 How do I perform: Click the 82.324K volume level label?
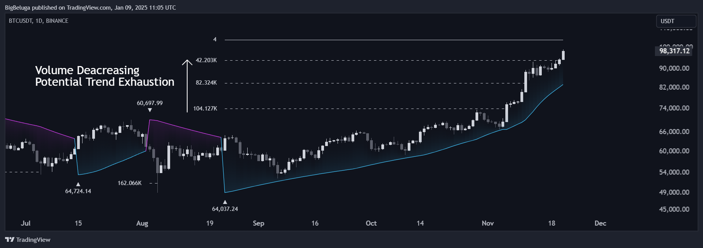206,83
